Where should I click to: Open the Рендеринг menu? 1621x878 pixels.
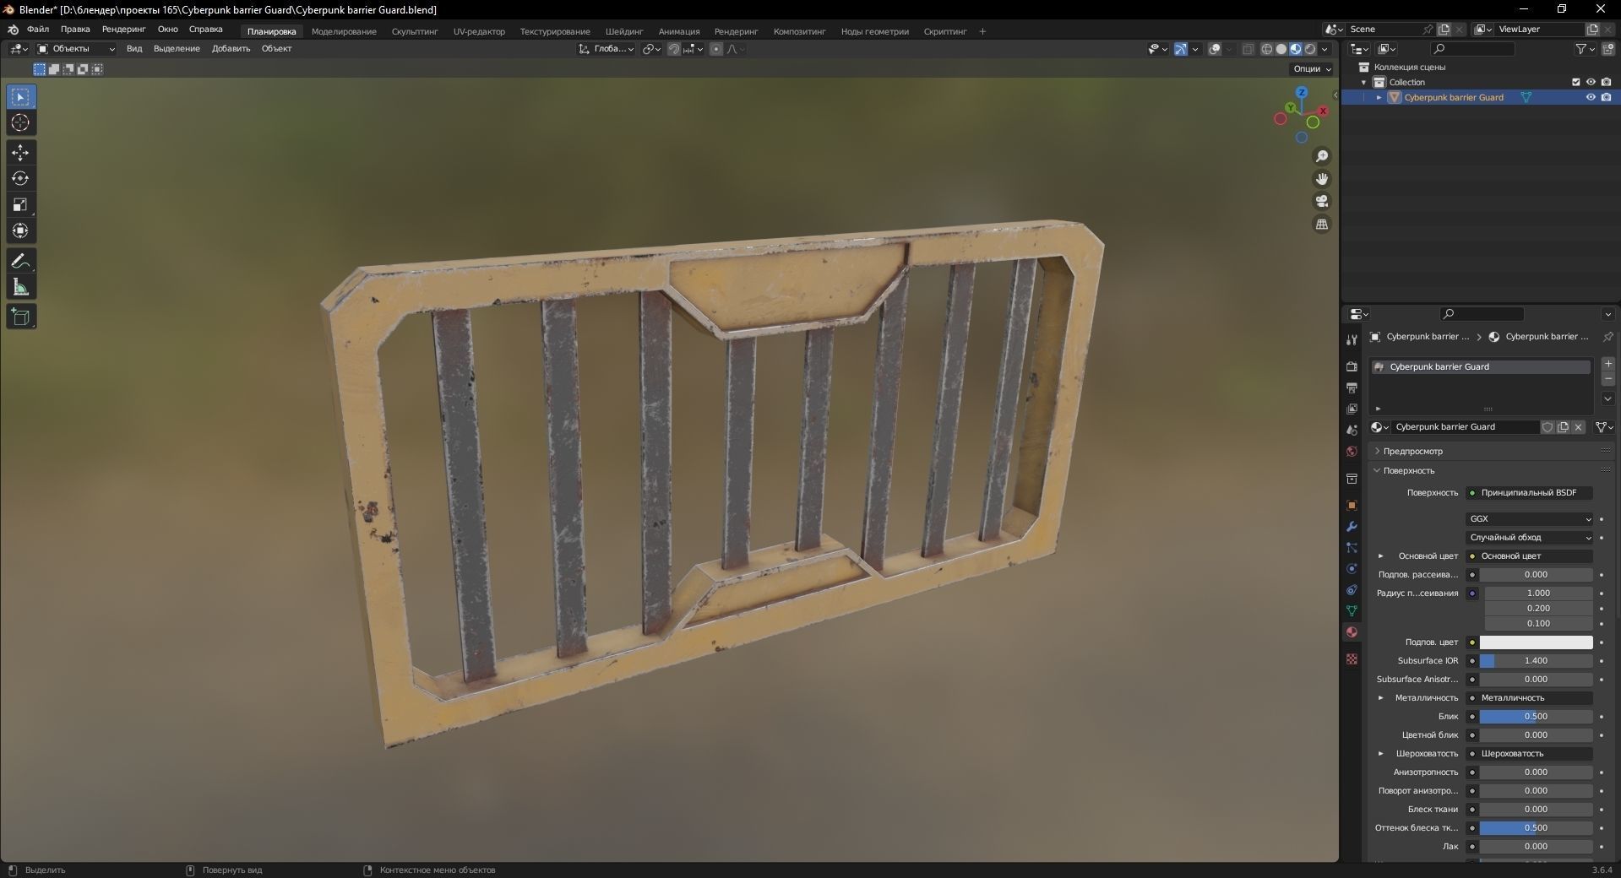coord(123,30)
